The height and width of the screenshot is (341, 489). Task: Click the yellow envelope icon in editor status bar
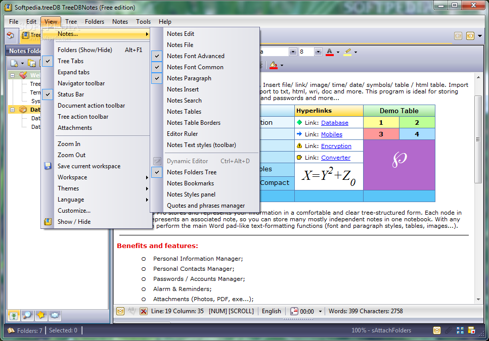click(x=120, y=311)
